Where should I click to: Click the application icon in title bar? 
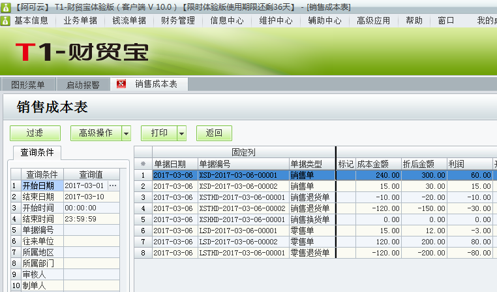tap(6, 7)
